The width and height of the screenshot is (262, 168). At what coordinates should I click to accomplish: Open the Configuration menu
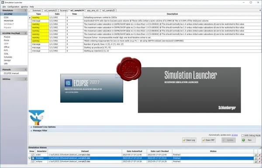tap(14, 7)
